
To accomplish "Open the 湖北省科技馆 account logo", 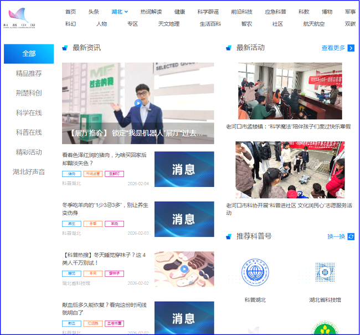I will click(x=325, y=273).
